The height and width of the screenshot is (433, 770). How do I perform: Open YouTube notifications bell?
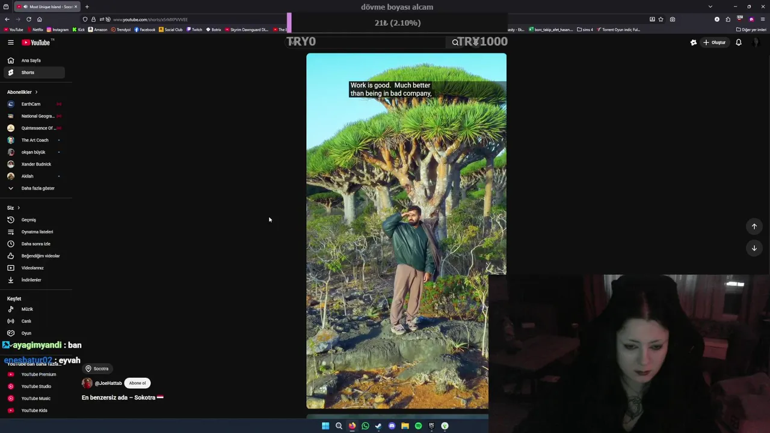coord(739,42)
